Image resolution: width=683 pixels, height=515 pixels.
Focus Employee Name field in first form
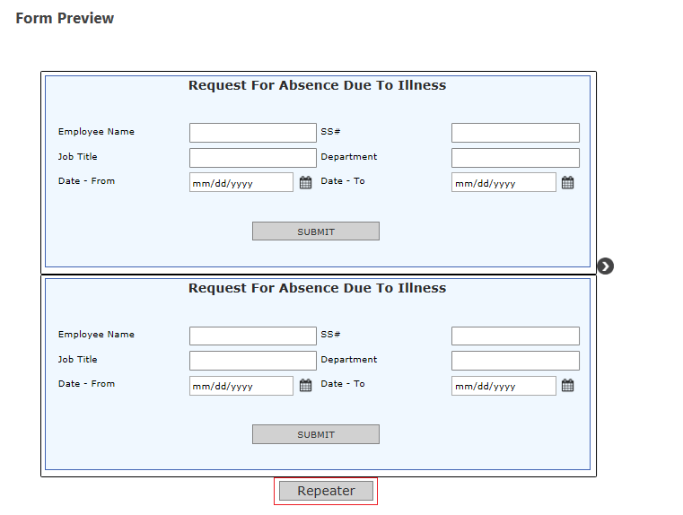click(x=252, y=133)
